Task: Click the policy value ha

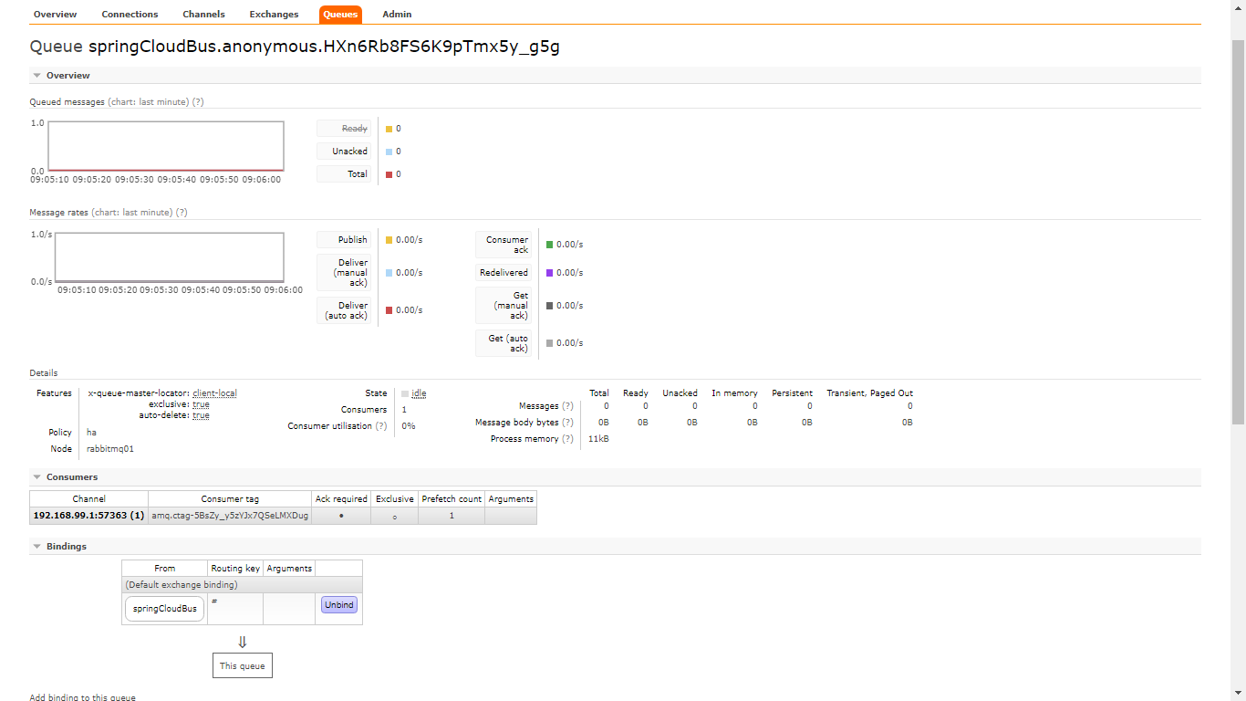Action: (91, 433)
